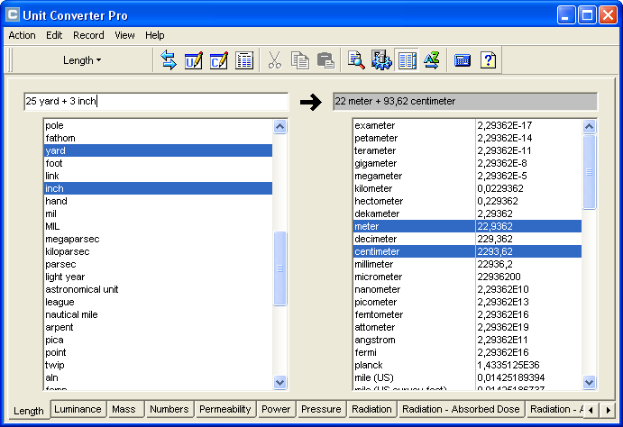Click the calculator icon in toolbar
This screenshot has width=623, height=427.
(x=463, y=60)
